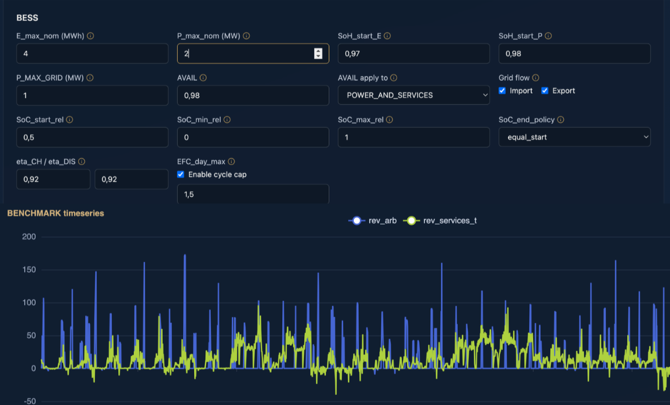
Task: Click the 150 y-axis label
Action: click(x=29, y=269)
